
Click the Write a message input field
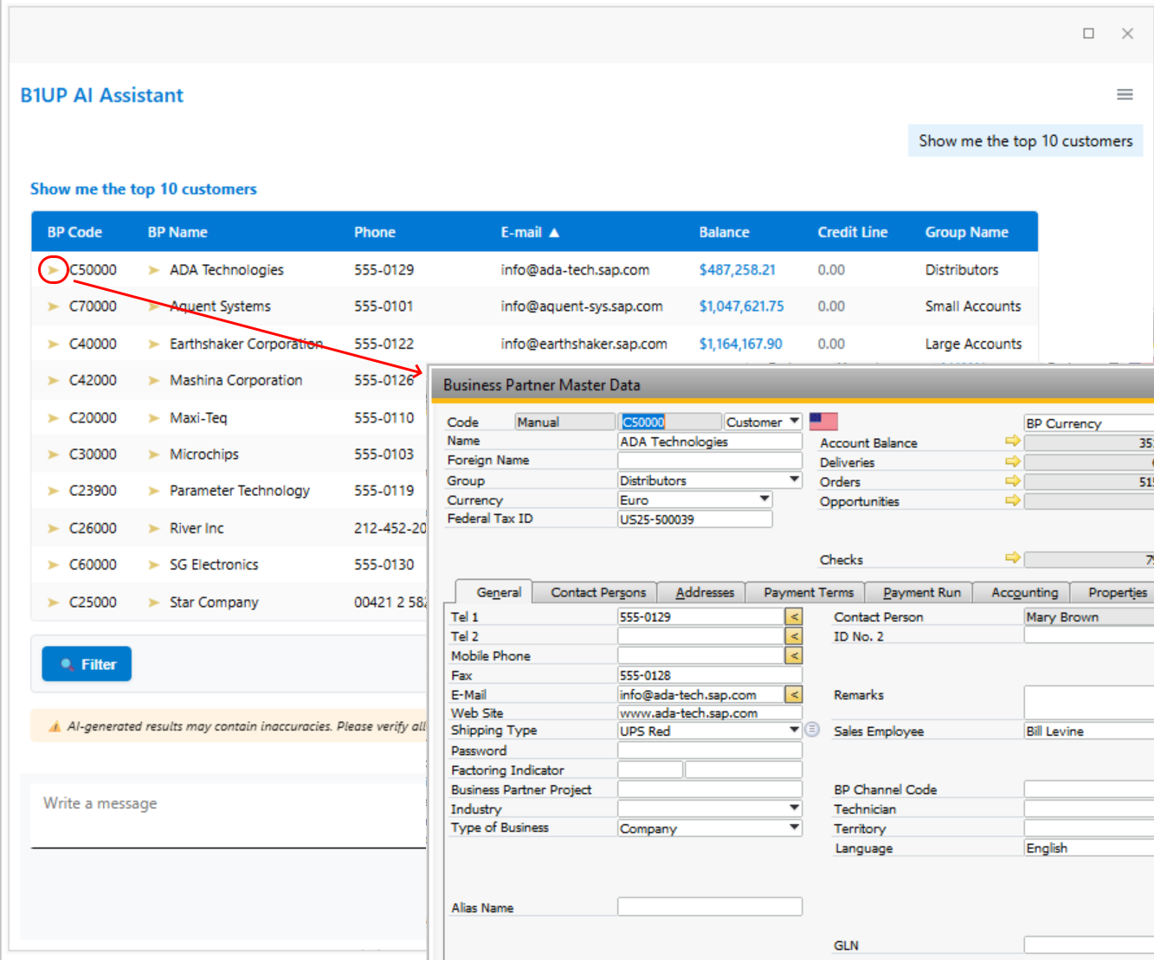pos(227,804)
